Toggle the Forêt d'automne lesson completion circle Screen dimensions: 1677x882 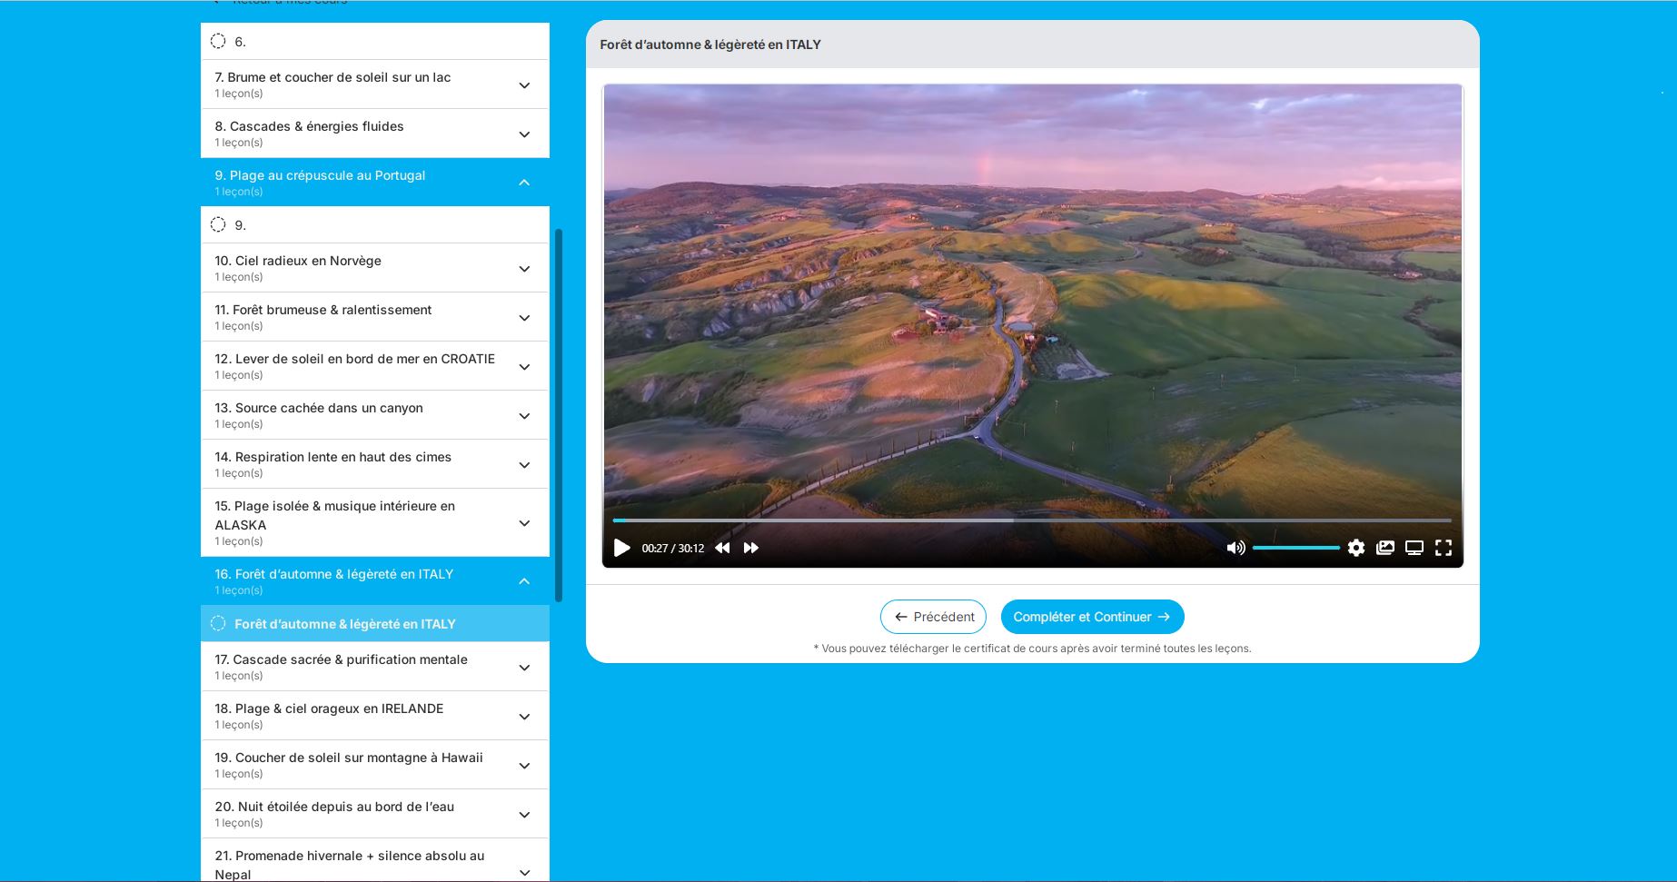[218, 623]
